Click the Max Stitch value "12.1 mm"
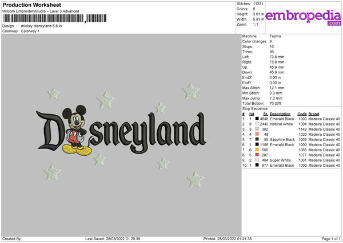This screenshot has height=243, width=343. click(x=277, y=88)
